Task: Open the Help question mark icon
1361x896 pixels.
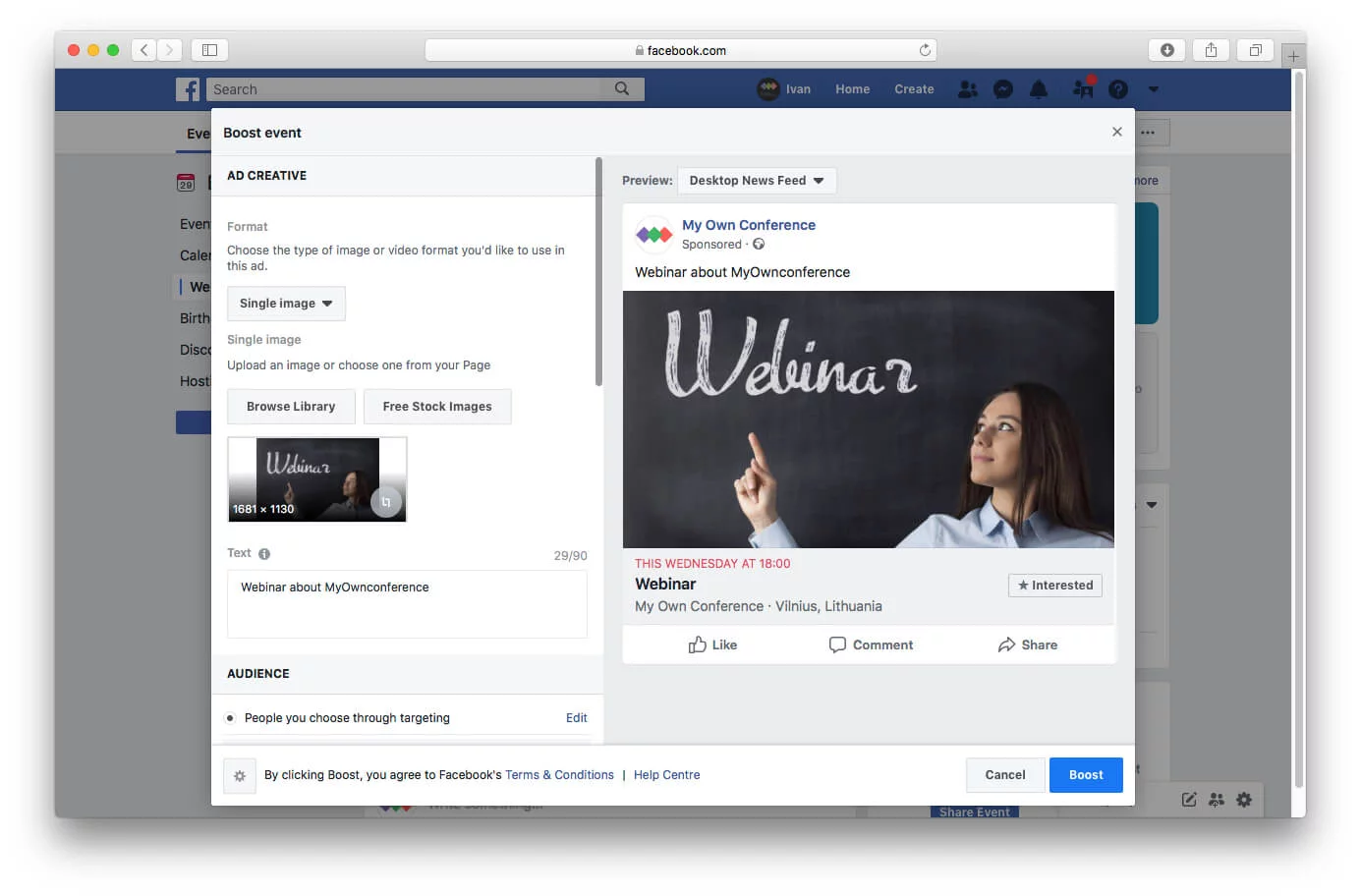Action: tap(1118, 89)
